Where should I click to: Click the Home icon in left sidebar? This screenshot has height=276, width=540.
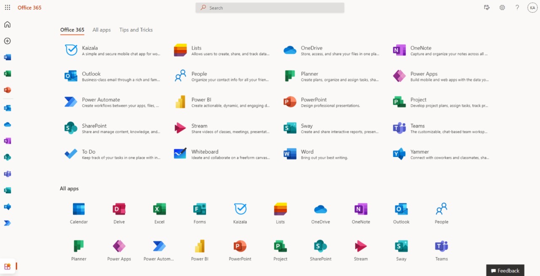pyautogui.click(x=7, y=24)
